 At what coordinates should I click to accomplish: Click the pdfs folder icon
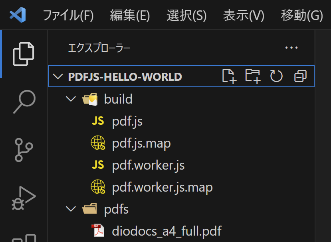tap(90, 209)
